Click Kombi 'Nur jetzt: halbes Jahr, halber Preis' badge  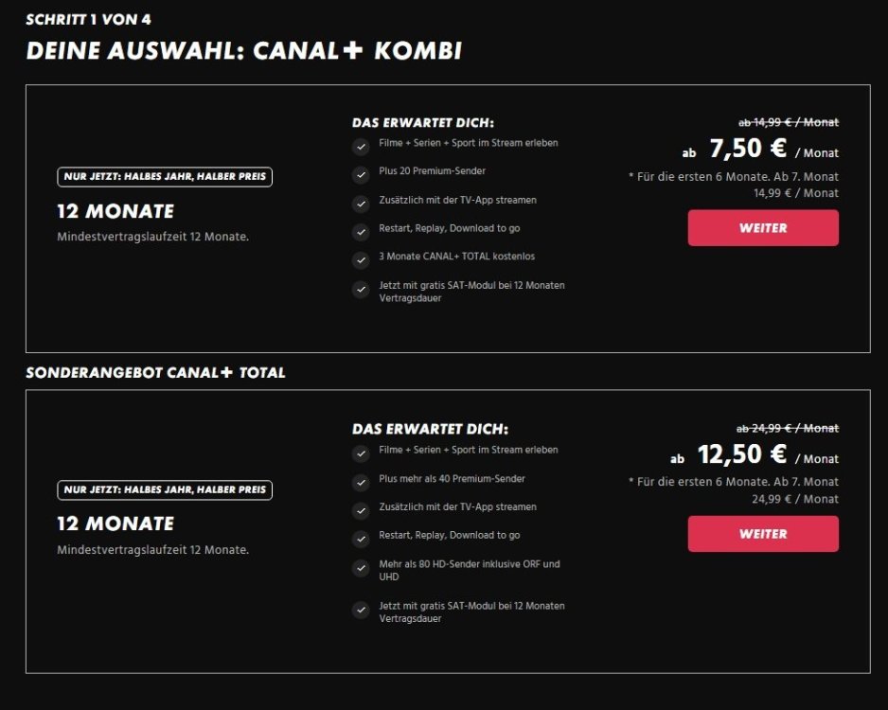coord(165,177)
